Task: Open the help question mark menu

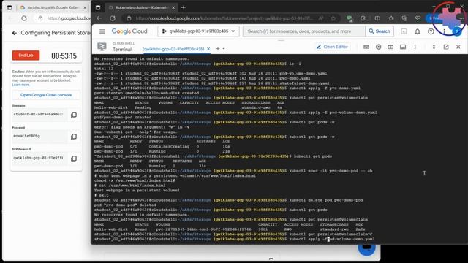Action: tap(431, 31)
